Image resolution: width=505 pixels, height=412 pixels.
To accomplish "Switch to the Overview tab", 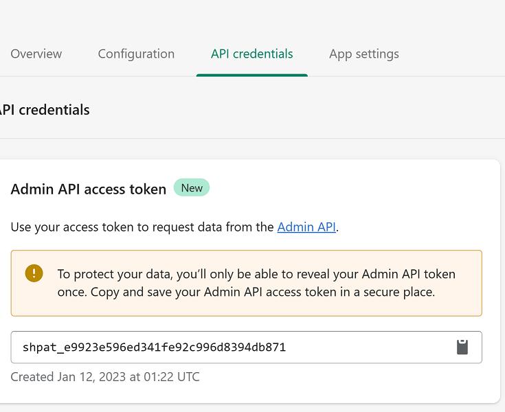I will tap(36, 54).
